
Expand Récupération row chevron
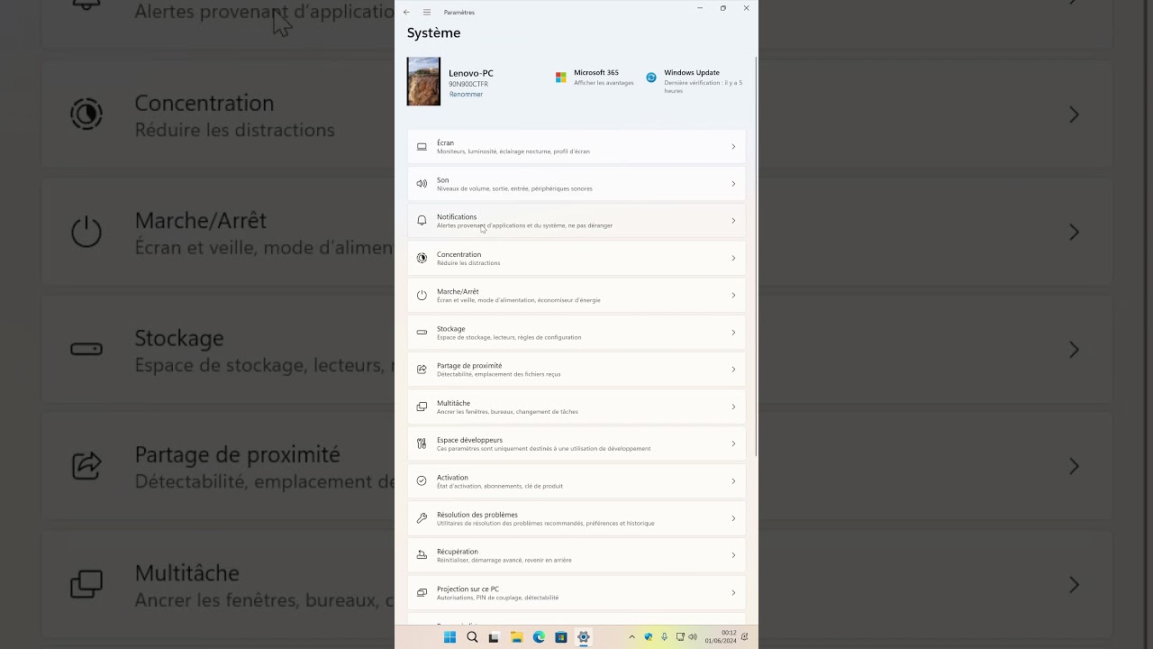click(x=733, y=555)
